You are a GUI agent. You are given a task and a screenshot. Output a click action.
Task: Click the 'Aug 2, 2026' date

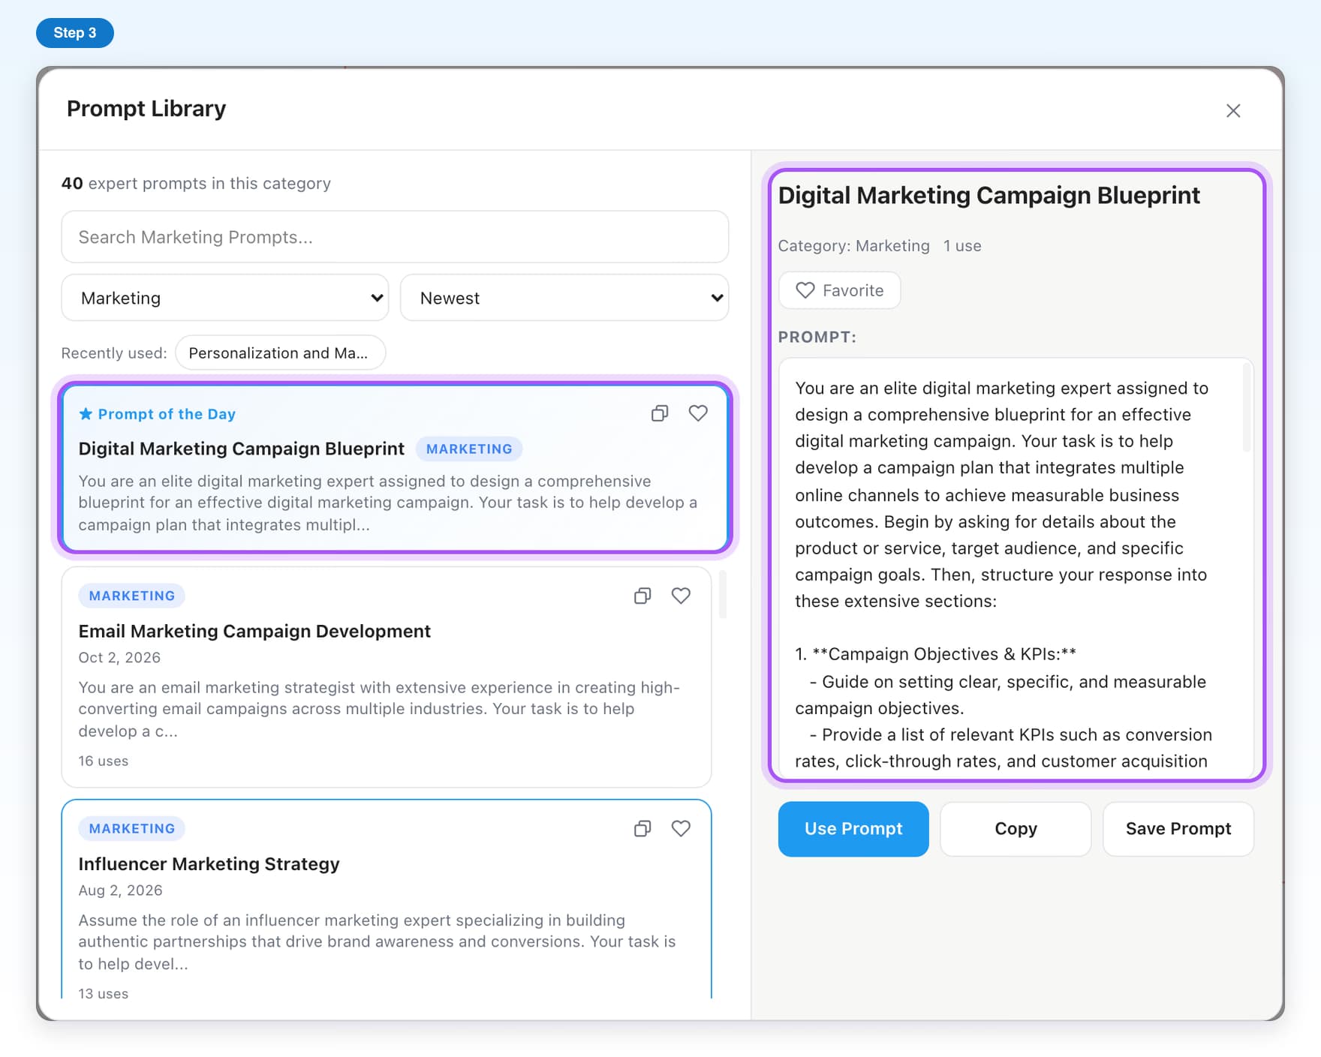tap(120, 890)
